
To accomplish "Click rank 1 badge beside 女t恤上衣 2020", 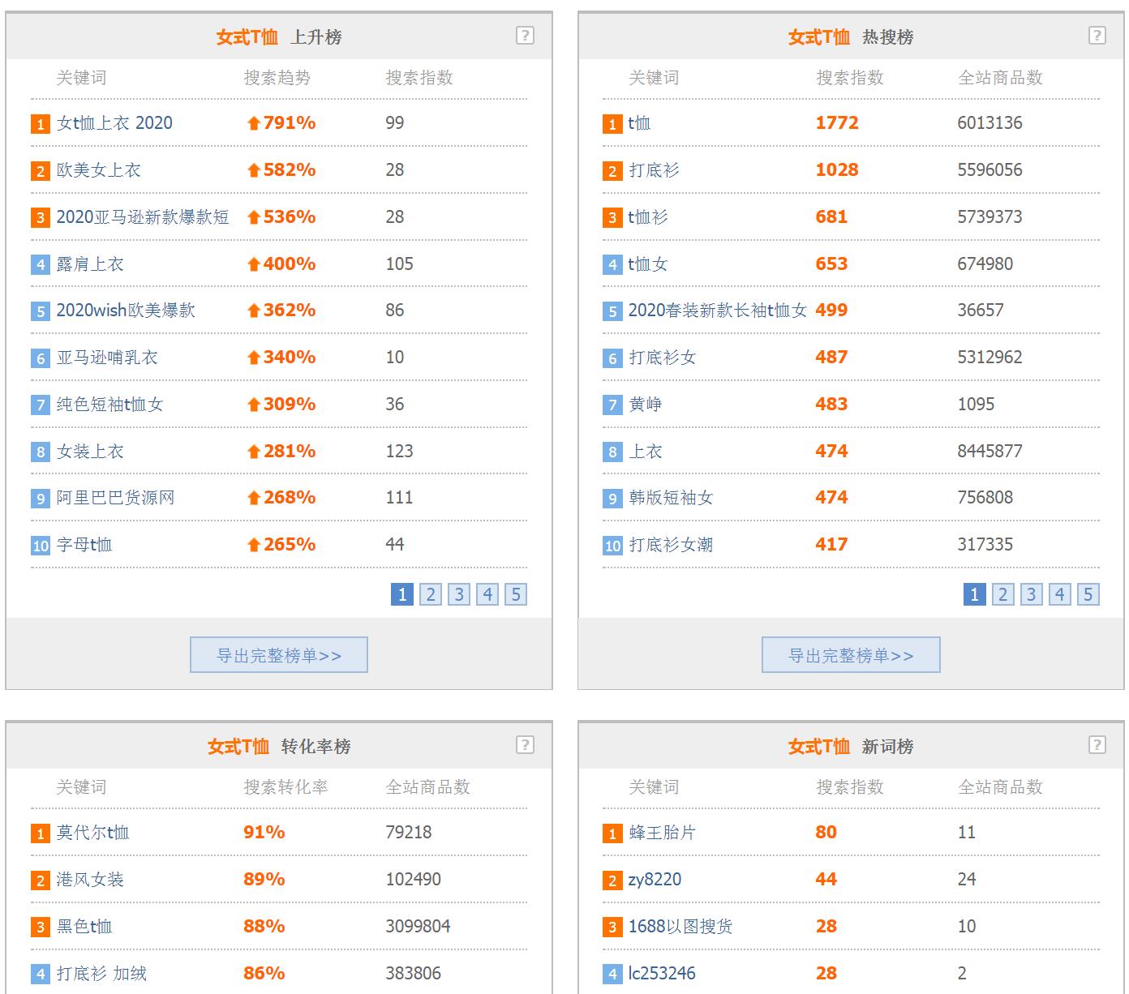I will click(x=41, y=124).
